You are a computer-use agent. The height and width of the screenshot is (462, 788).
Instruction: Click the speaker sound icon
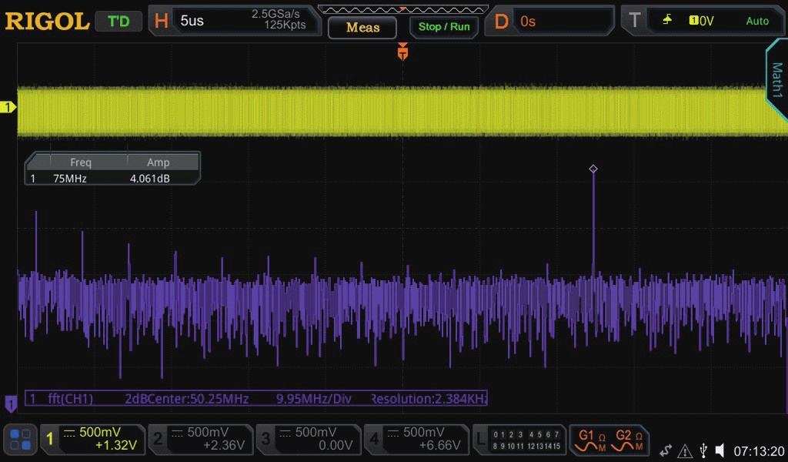coord(720,450)
